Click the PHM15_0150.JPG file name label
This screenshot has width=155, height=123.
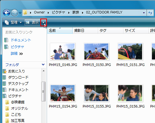(97, 65)
